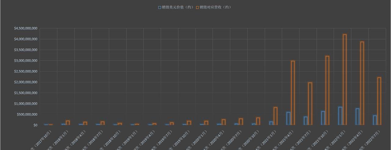Screen dimensions: 391x150
Task: Click the orange legend marker for 销毁对应营收
Action: [x=197, y=7]
